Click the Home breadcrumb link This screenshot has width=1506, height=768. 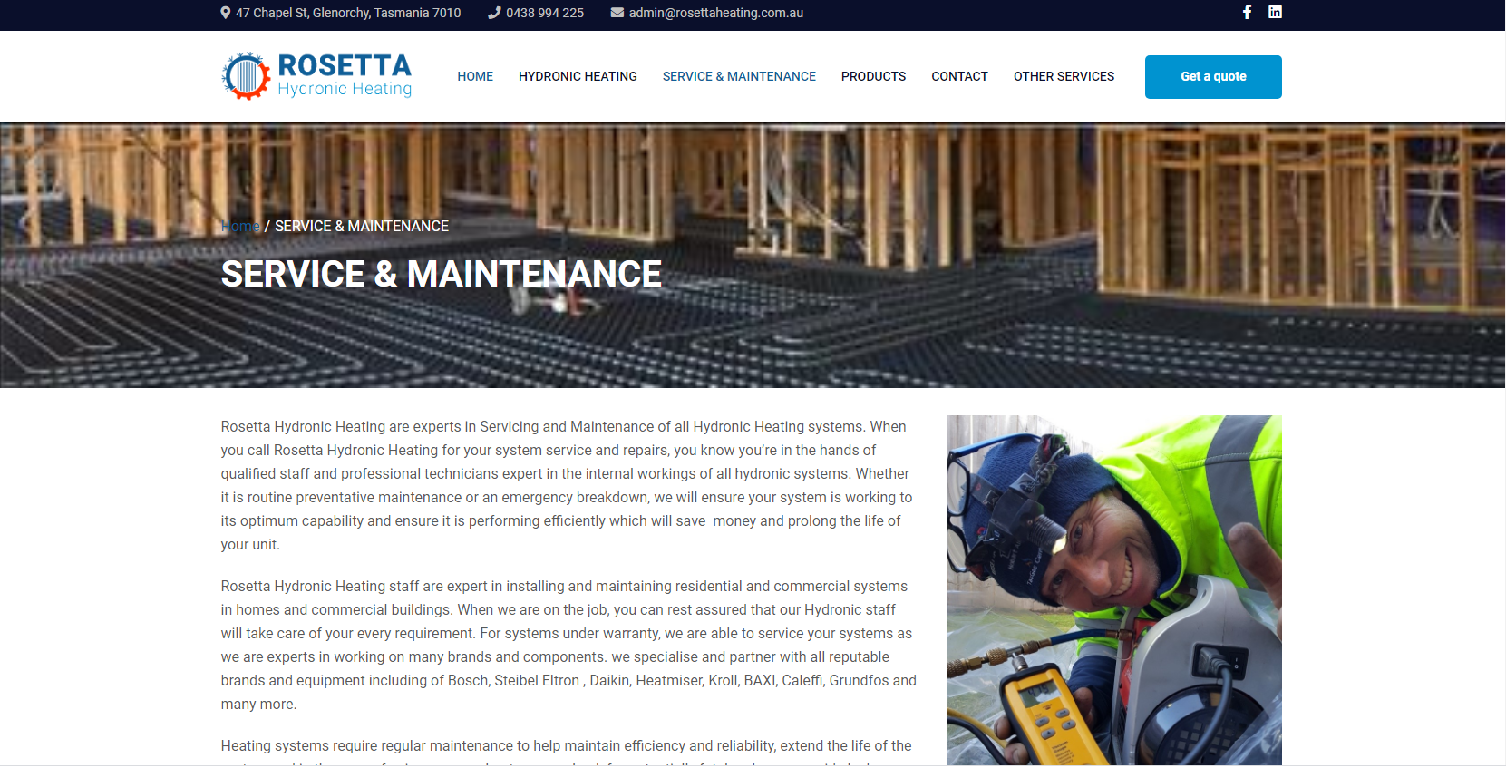tap(240, 226)
